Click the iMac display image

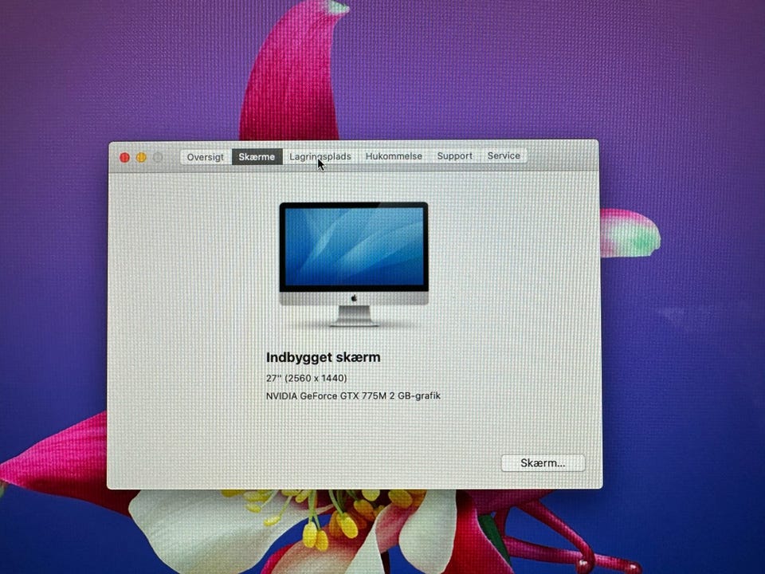354,264
